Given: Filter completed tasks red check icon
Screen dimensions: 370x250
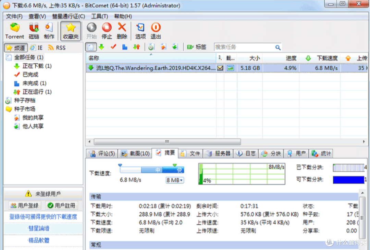Looking at the screenshot, I should click(113, 47).
